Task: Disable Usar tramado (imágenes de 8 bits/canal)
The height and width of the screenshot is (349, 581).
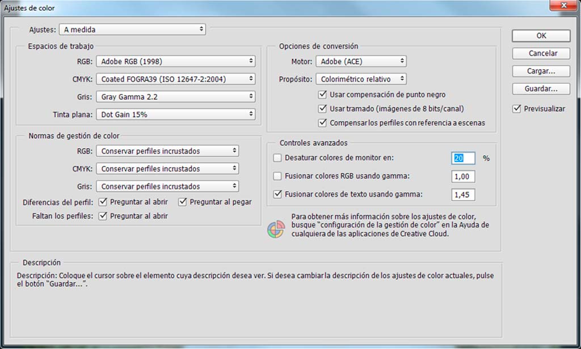Action: [322, 109]
